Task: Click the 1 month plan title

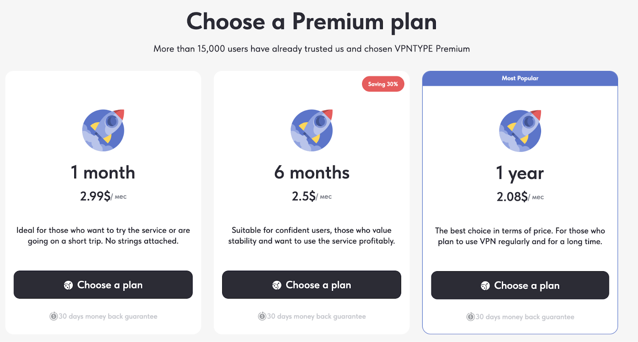Action: click(103, 173)
